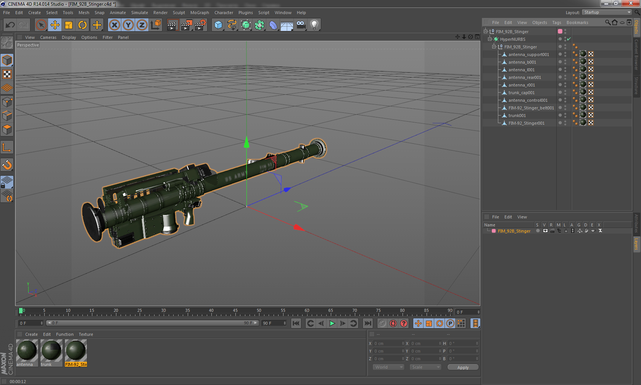Select FIM-92_Stinger_belt001 object row

pyautogui.click(x=531, y=108)
